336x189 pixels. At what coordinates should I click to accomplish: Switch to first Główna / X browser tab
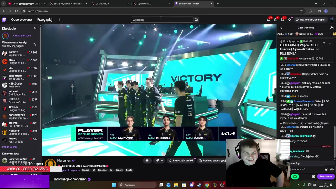110,4
